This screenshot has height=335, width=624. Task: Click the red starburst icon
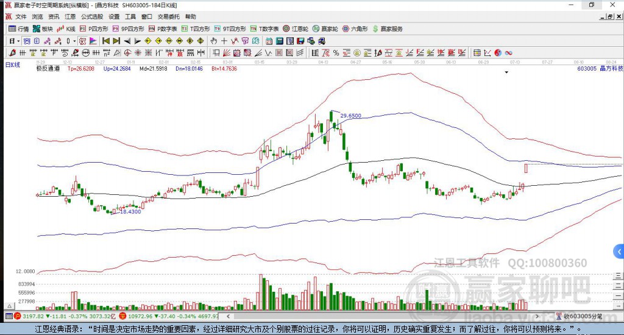pyautogui.click(x=137, y=52)
